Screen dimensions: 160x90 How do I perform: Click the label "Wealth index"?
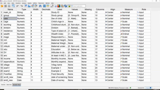point(57,34)
